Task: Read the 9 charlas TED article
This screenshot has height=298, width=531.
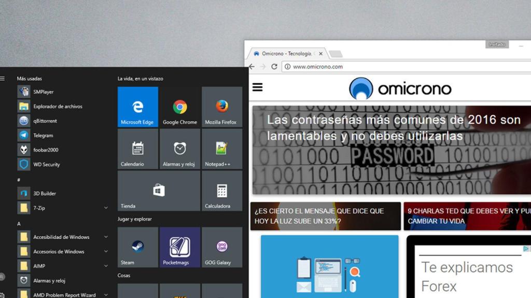Action: (467, 215)
